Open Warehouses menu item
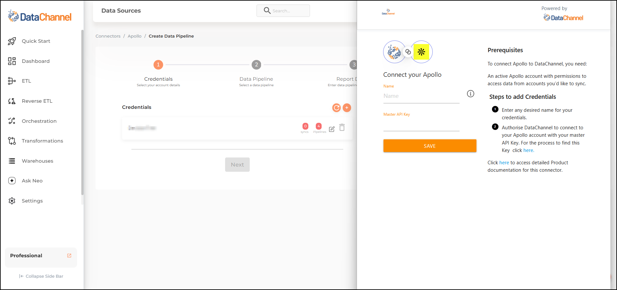This screenshot has height=290, width=617. (38, 161)
